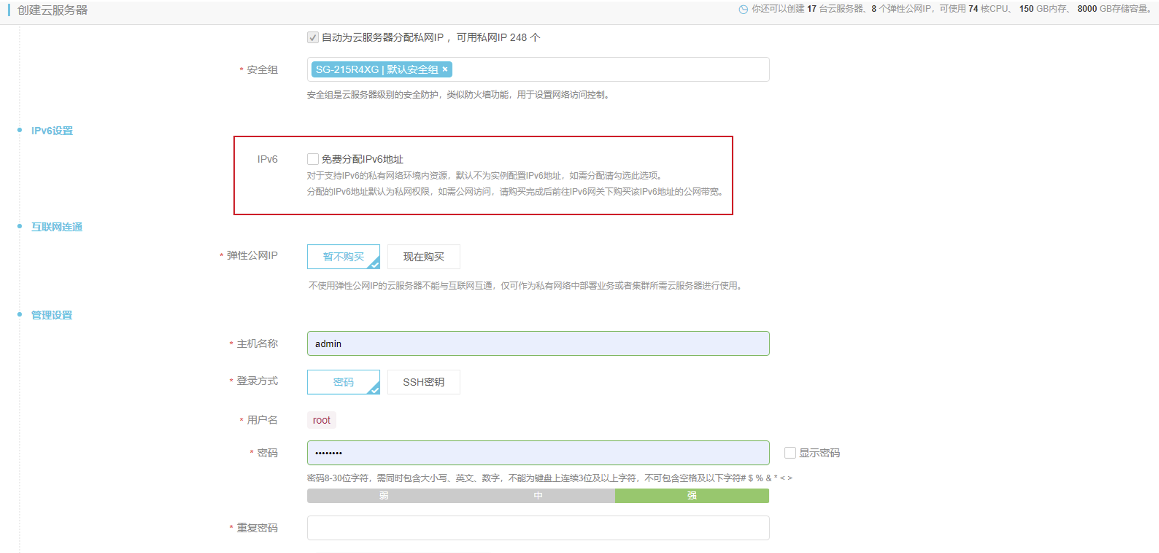
Task: Select 暂不购买 for elastic public IP
Action: [x=343, y=257]
